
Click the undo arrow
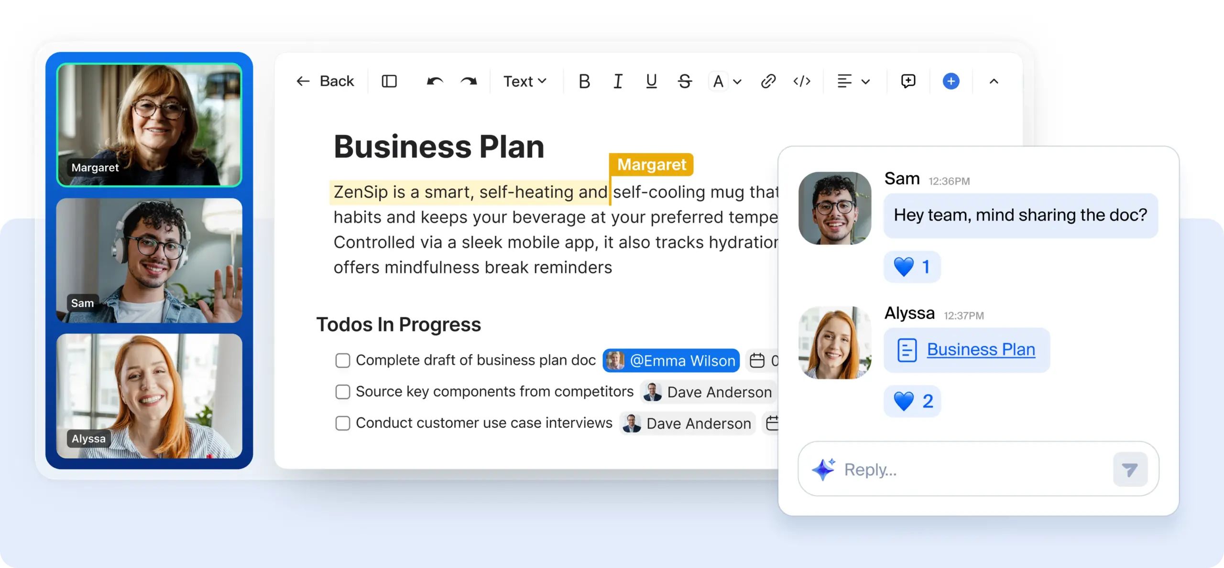[435, 81]
